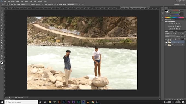Open the layer blend mode Normal dropdown
The image size is (186, 104).
[x=170, y=36]
